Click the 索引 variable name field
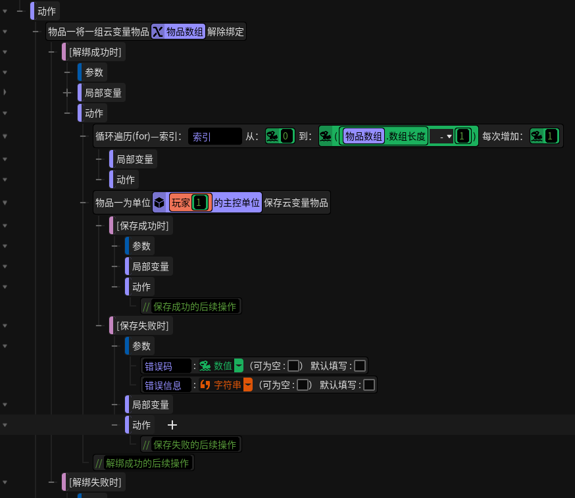The image size is (575, 498). point(215,136)
